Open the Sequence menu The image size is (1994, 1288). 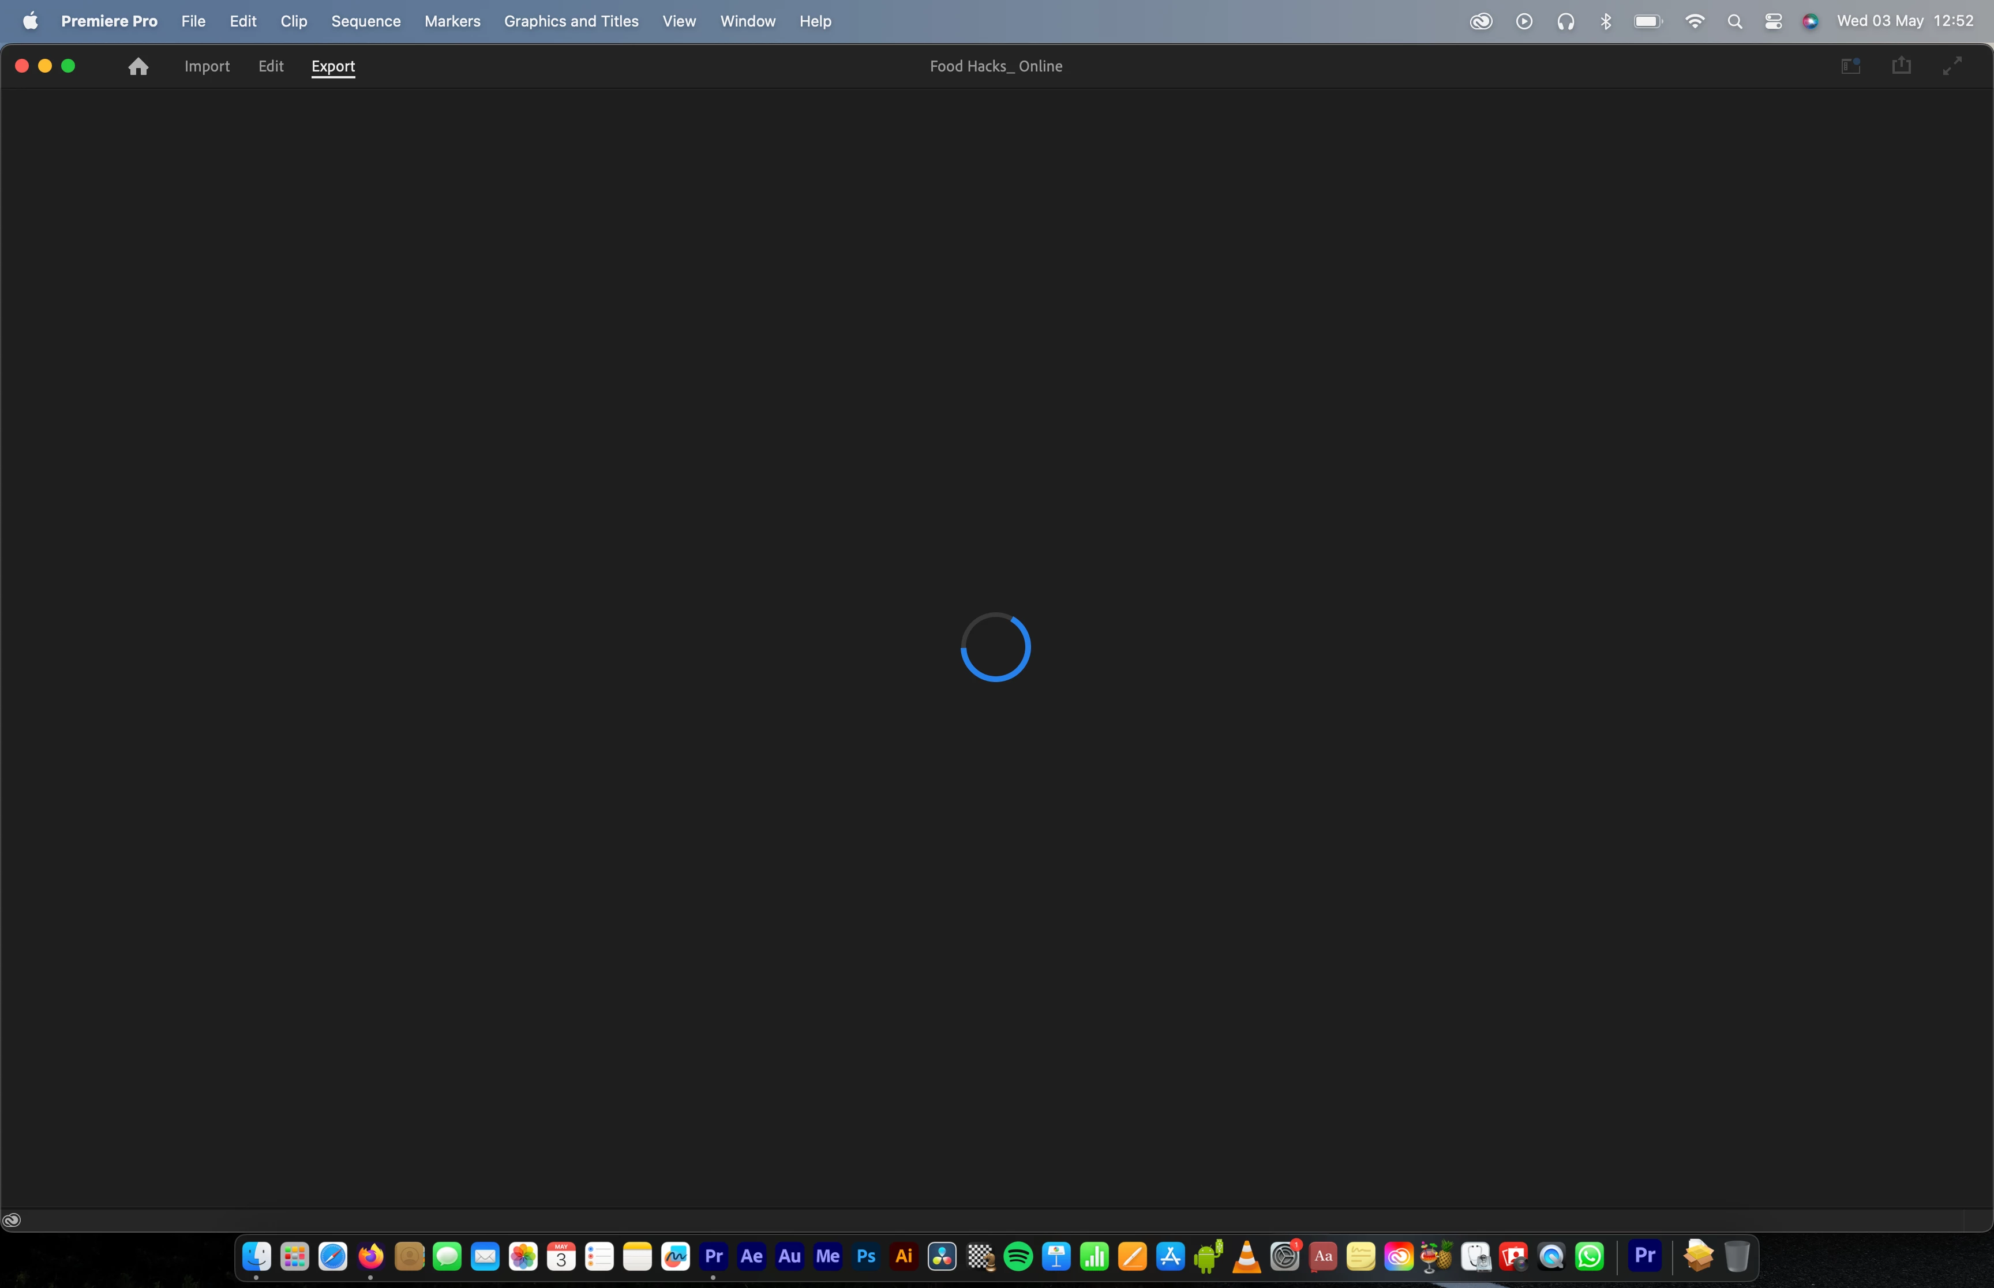(366, 21)
